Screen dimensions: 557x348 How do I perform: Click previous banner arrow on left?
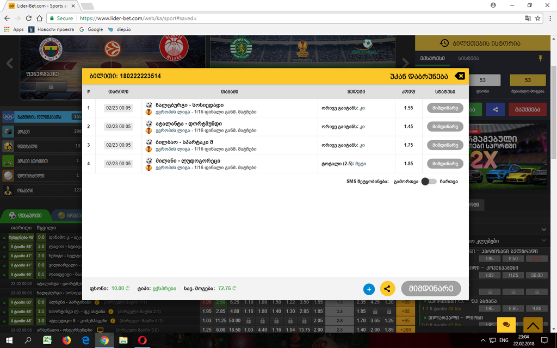click(10, 64)
